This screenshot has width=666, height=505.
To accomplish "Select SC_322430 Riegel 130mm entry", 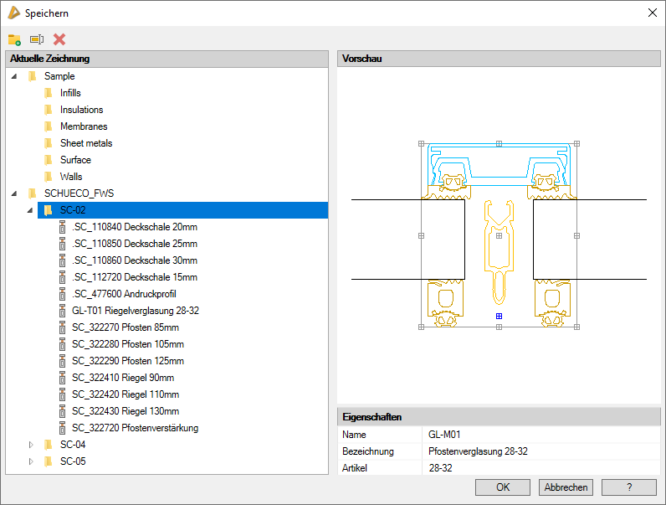I will click(x=125, y=411).
